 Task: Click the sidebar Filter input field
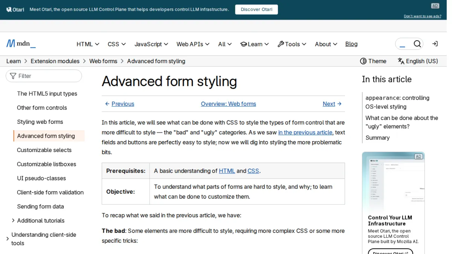point(44,76)
